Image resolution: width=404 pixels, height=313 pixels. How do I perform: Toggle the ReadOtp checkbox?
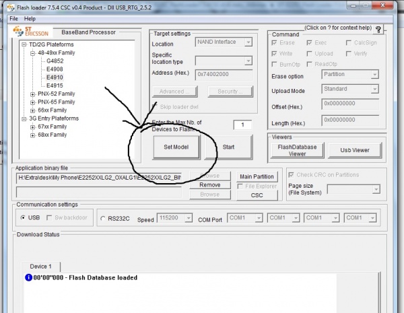tap(309, 64)
